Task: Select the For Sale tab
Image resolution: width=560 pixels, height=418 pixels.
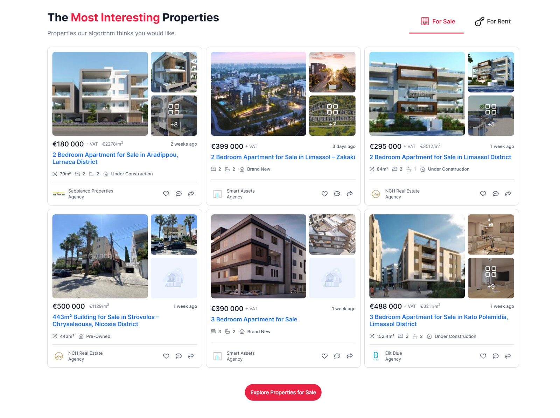Action: tap(438, 21)
